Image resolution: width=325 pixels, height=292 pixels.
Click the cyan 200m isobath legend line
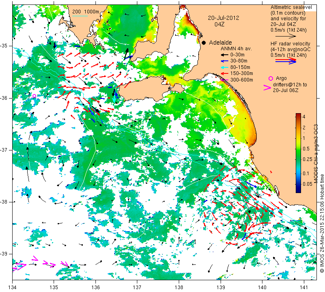pyautogui.click(x=80, y=16)
